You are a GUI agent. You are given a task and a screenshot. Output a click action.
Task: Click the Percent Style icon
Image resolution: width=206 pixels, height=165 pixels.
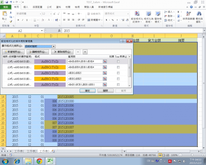pyautogui.click(x=113, y=20)
